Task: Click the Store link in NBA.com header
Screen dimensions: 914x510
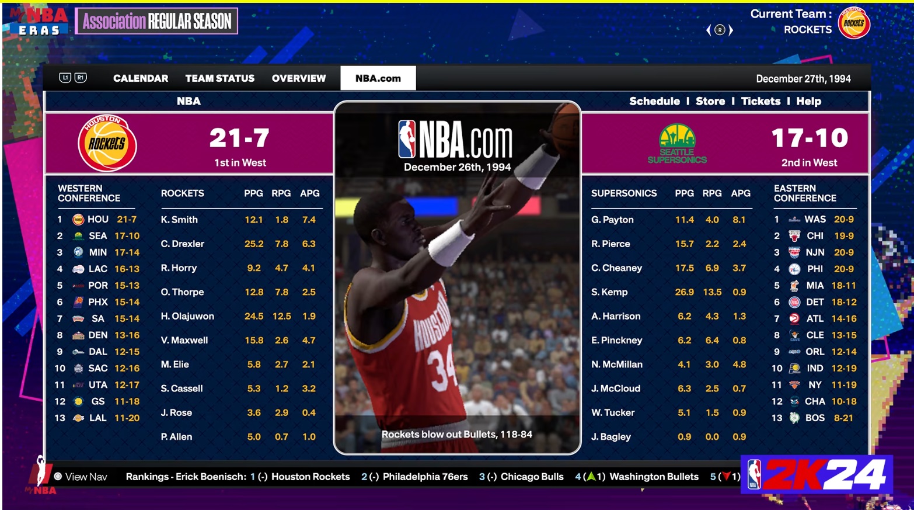Action: point(710,101)
